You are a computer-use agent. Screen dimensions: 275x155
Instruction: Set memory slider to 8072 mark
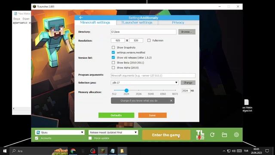(175, 90)
